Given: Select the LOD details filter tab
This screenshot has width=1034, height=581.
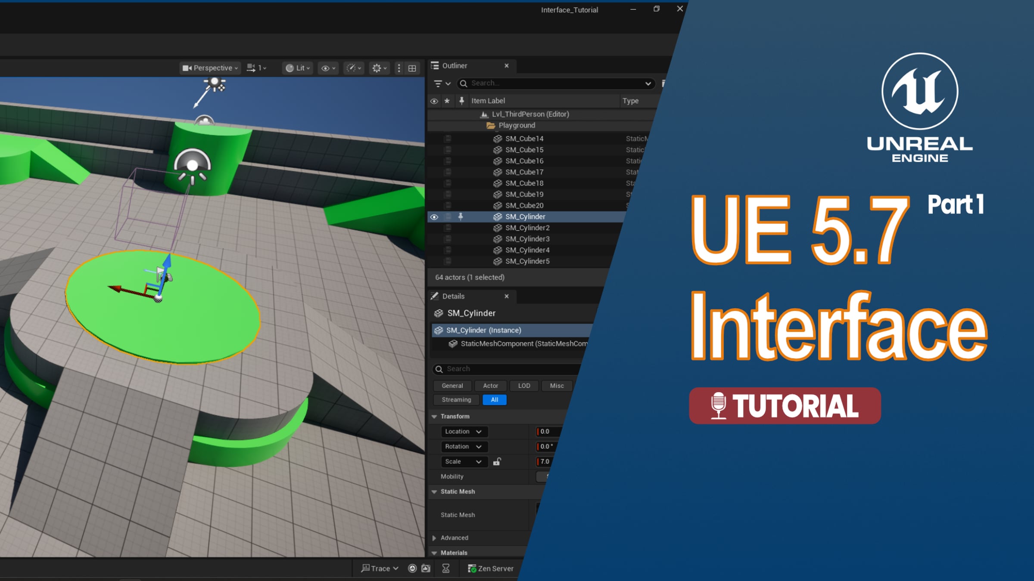Looking at the screenshot, I should coord(524,386).
